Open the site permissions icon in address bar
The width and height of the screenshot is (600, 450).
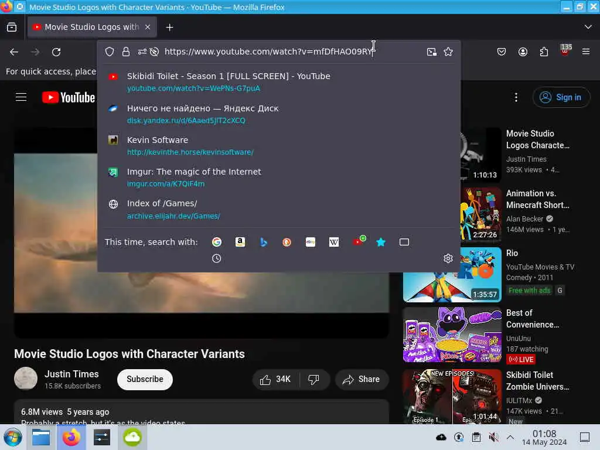142,52
